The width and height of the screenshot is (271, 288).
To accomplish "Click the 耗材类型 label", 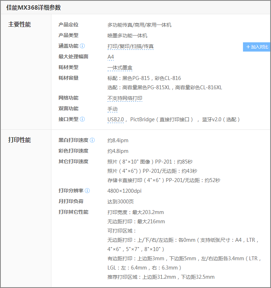I will coord(68,67).
